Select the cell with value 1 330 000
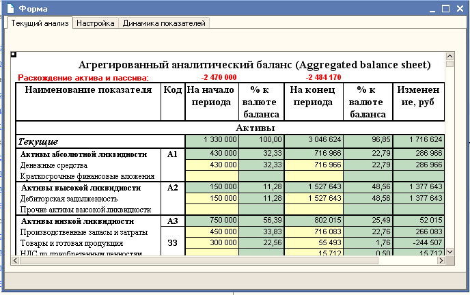 212,141
